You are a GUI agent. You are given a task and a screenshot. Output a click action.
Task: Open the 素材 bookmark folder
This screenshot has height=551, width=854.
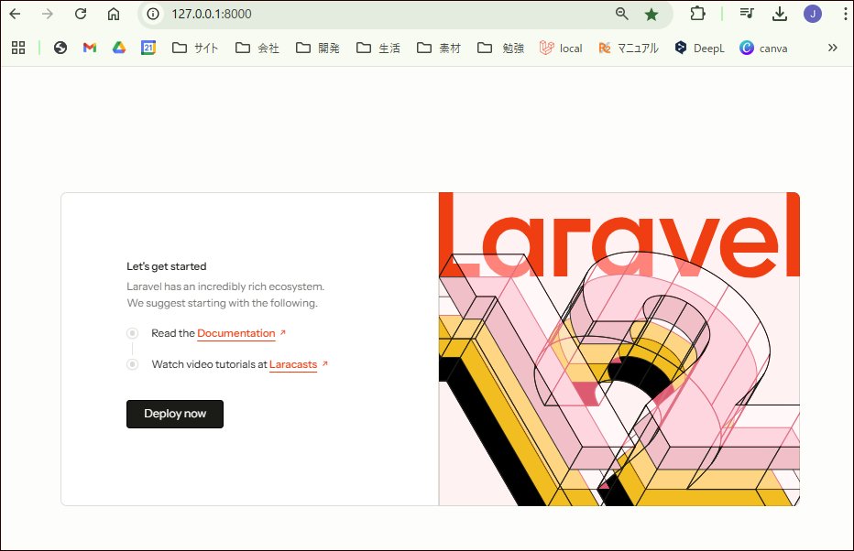click(438, 48)
